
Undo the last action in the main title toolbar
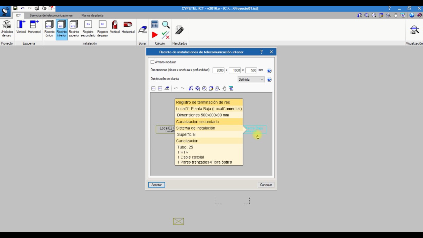pos(22,8)
